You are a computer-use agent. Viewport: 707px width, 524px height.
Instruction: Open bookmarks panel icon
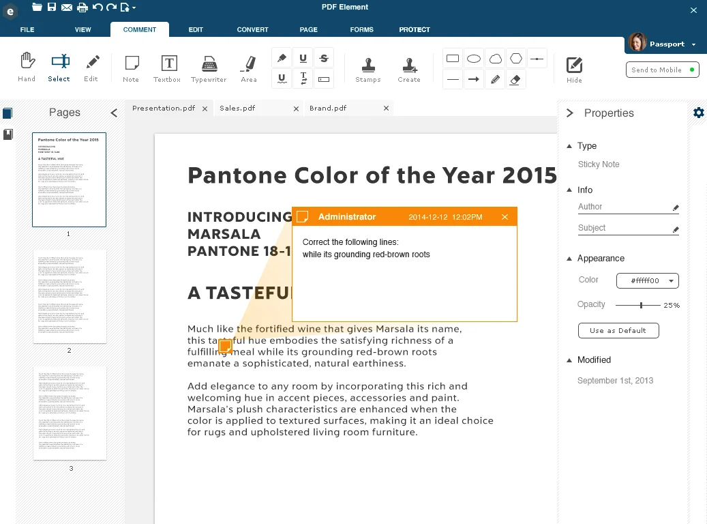8,134
